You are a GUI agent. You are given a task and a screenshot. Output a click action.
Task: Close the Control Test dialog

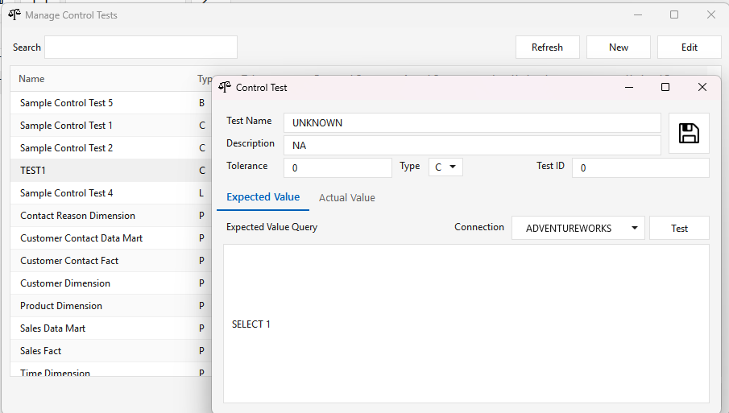click(x=702, y=87)
